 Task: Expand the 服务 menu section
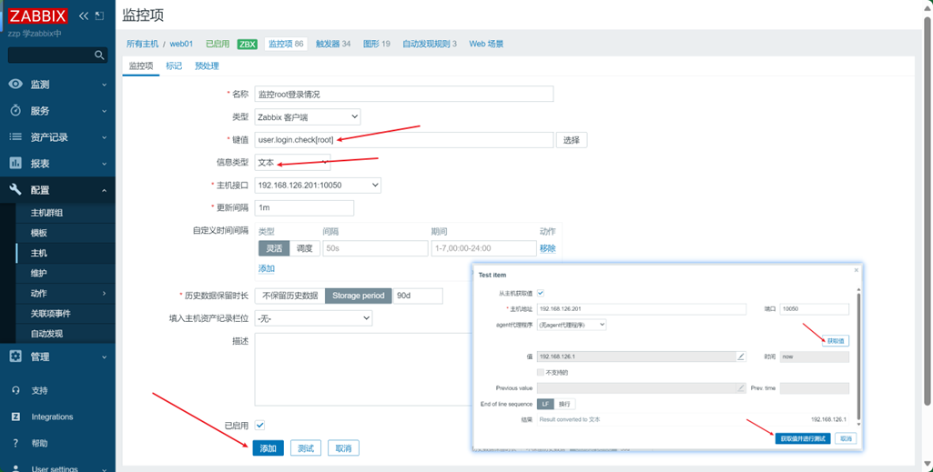pos(57,111)
